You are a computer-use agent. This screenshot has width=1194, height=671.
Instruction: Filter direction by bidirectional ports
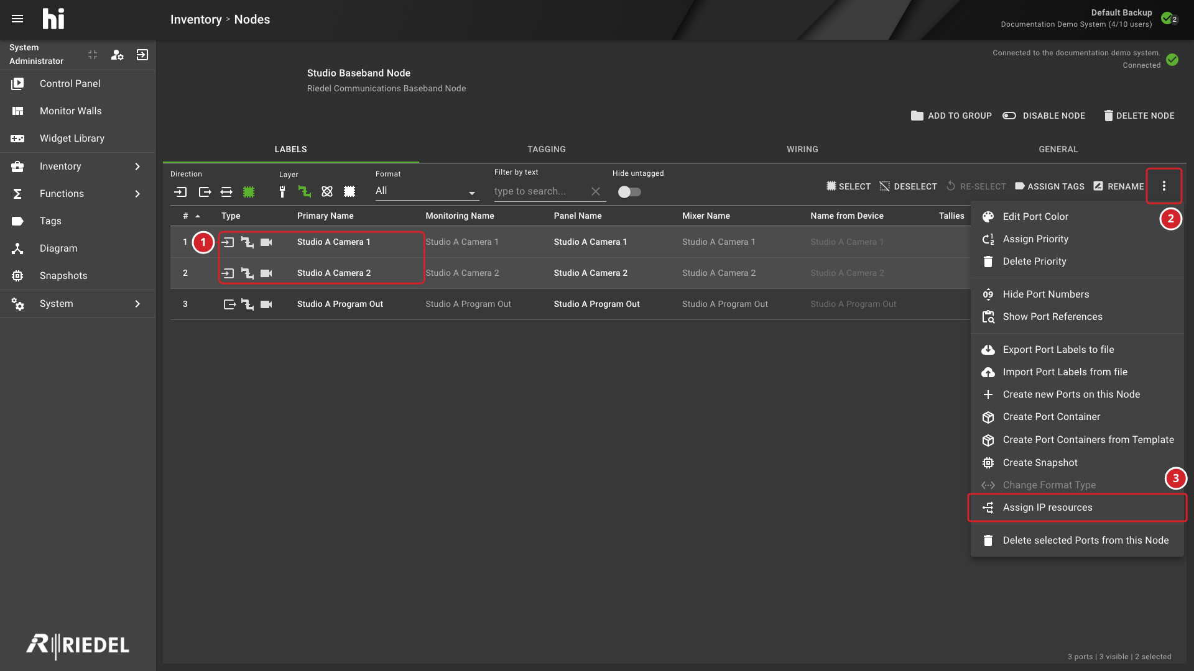[x=226, y=192]
